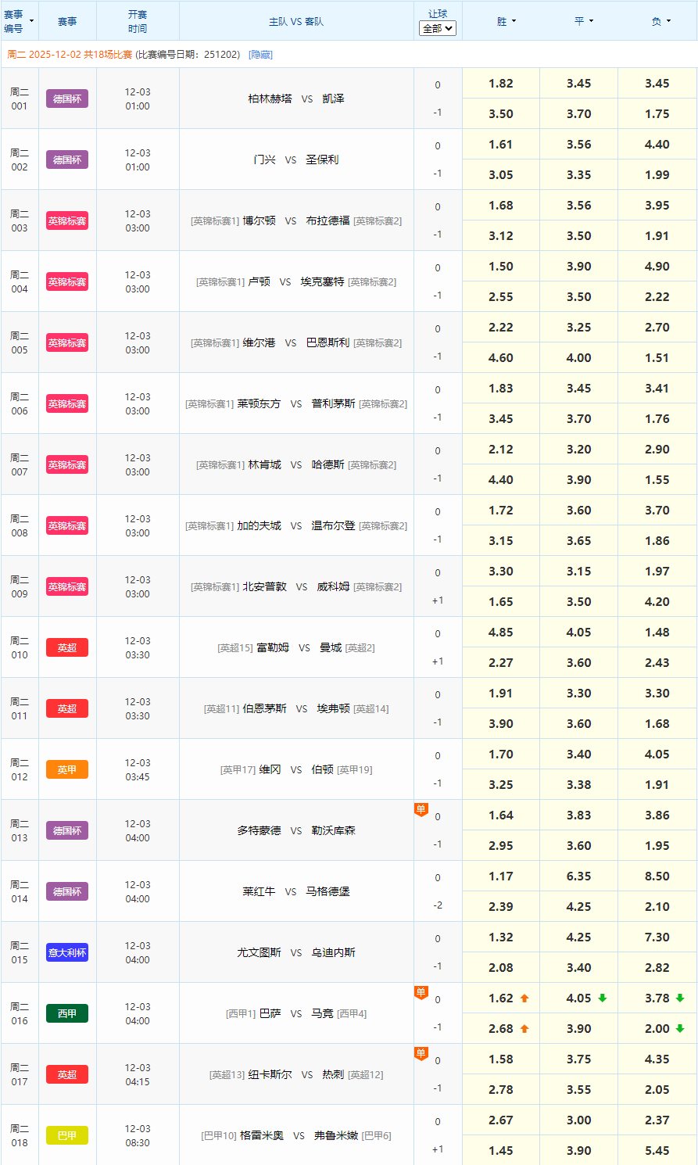The image size is (698, 1165).
Task: Click the 赛事 column header
Action: pyautogui.click(x=67, y=21)
